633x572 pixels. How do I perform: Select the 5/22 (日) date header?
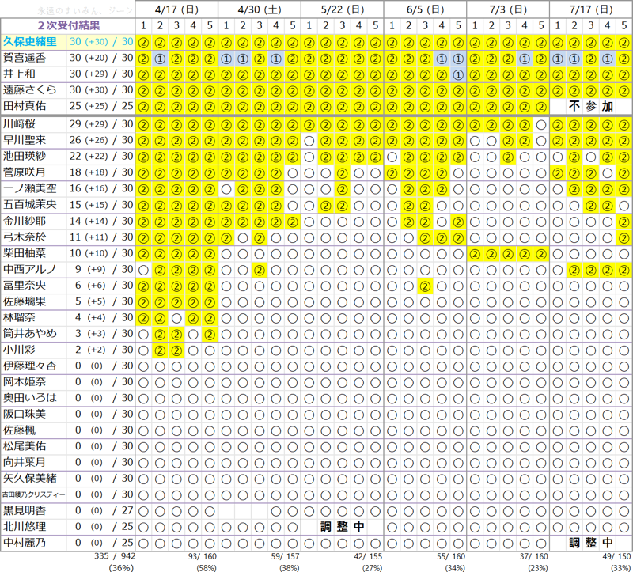343,9
